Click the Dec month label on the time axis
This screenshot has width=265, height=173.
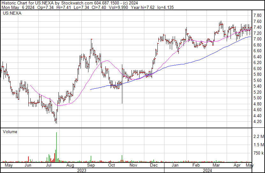click(x=154, y=165)
